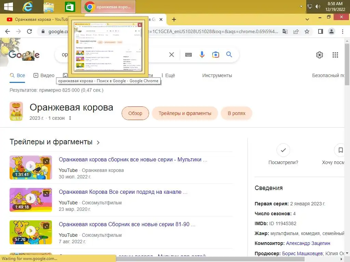The height and width of the screenshot is (262, 350).
Task: Open File Explorer from the taskbar
Action: [x=49, y=7]
